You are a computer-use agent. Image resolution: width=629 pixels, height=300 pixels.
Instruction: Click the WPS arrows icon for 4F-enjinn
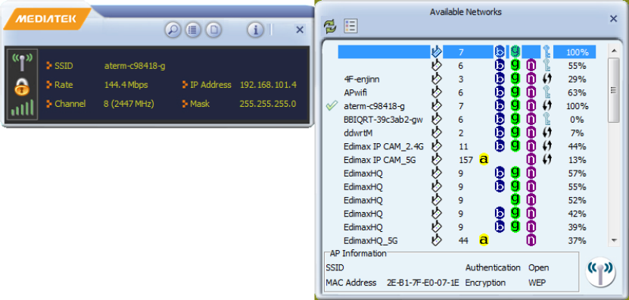(x=546, y=79)
